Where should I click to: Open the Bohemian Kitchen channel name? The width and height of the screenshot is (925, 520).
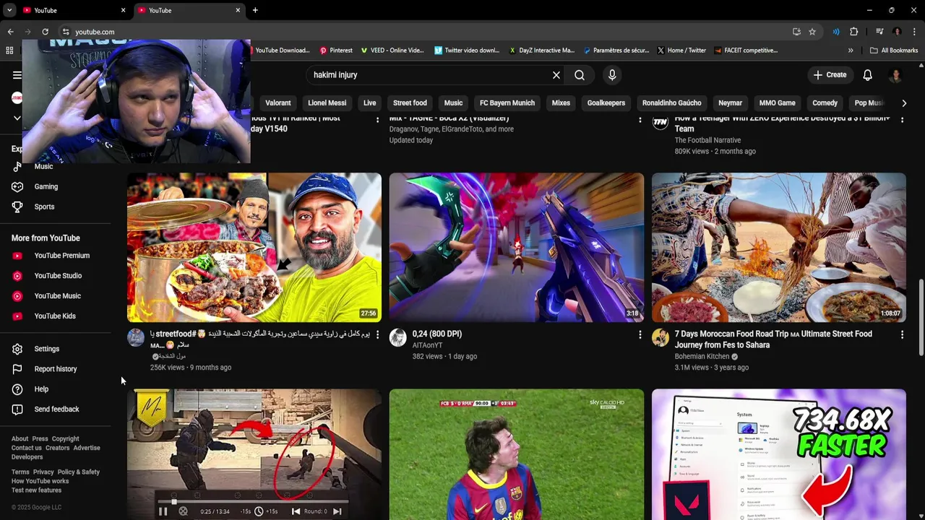(x=702, y=357)
